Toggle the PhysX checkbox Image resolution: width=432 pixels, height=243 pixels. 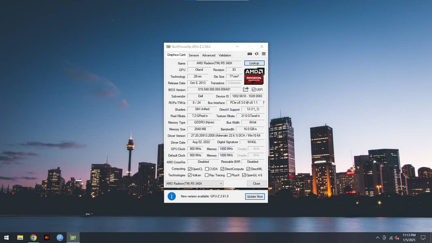tap(229, 175)
